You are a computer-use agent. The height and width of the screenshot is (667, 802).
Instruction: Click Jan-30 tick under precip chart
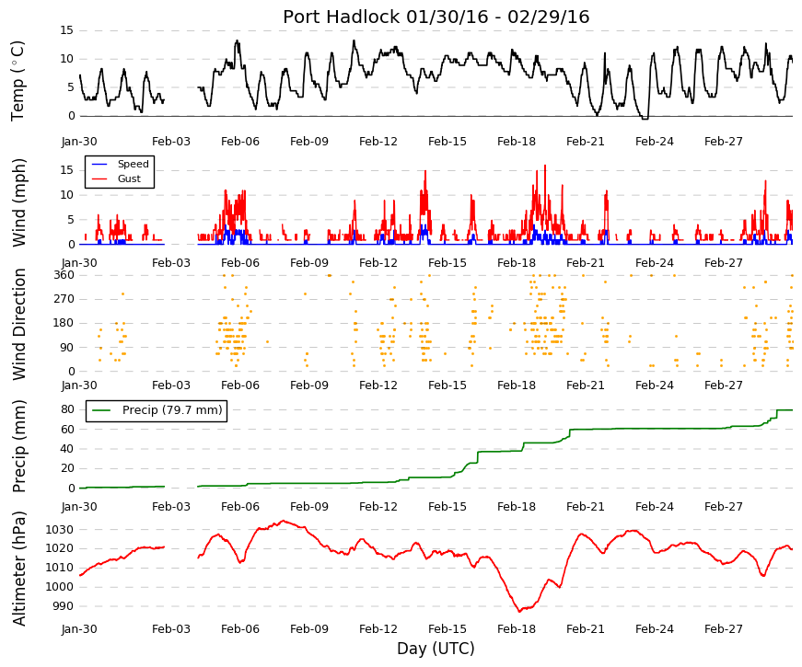pyautogui.click(x=79, y=507)
